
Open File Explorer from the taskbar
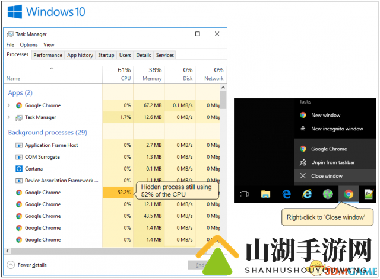click(265, 194)
